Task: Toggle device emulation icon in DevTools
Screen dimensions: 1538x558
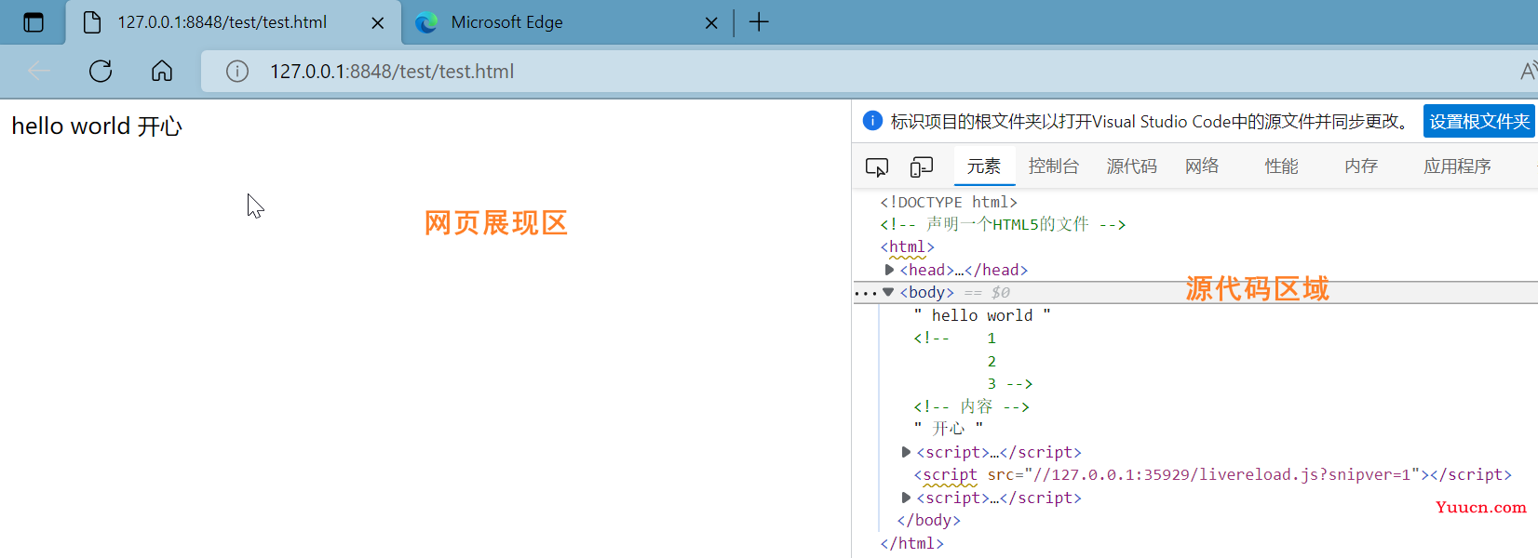Action: tap(922, 166)
